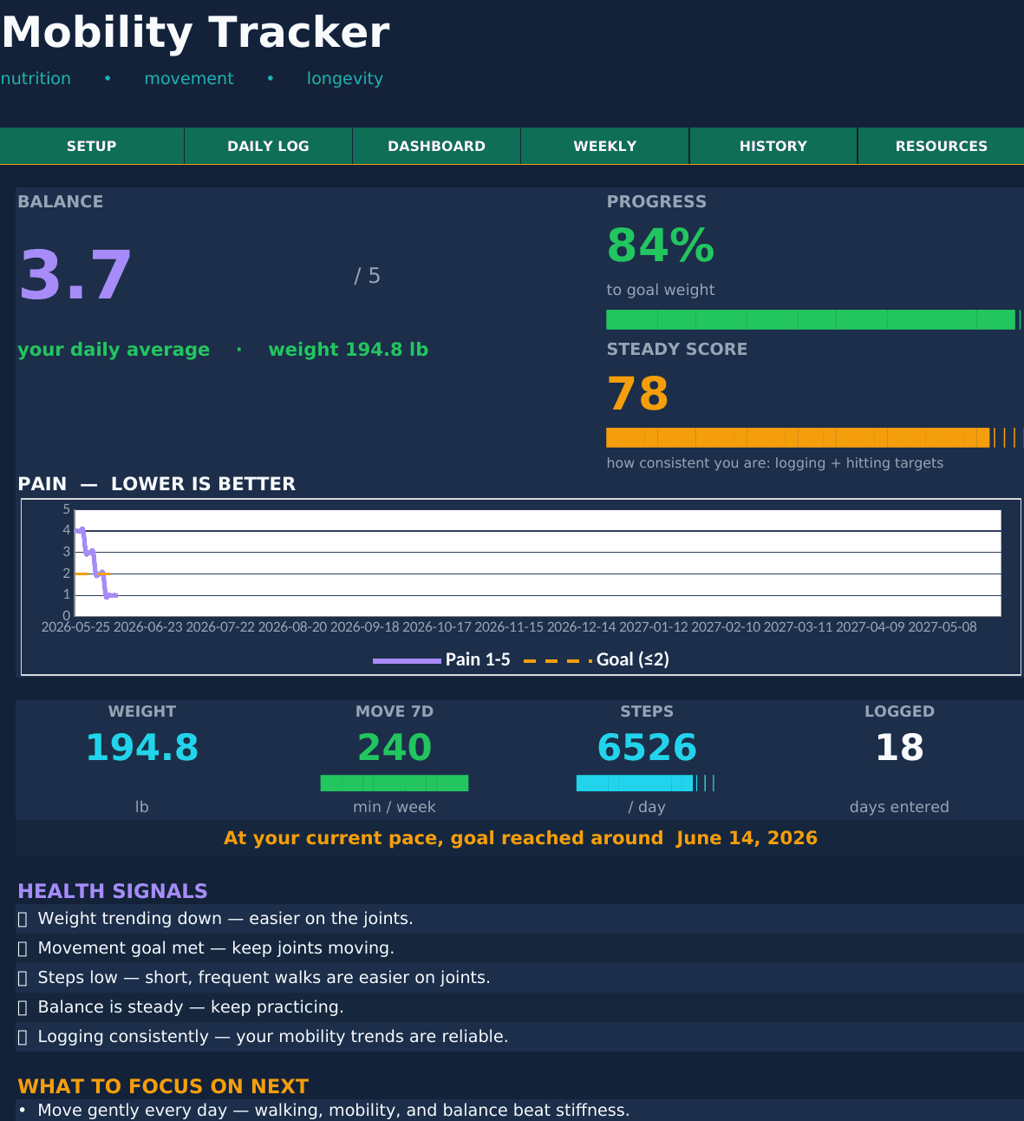Click the 'weight 194.8 lb' summary text

pos(349,350)
